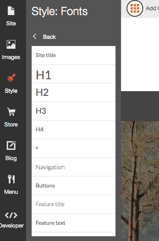This screenshot has height=241, width=159.
Task: Go back using the Back link
Action: click(49, 37)
